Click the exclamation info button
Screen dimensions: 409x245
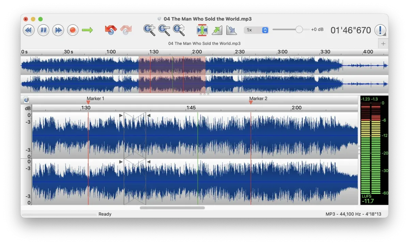[x=380, y=30]
